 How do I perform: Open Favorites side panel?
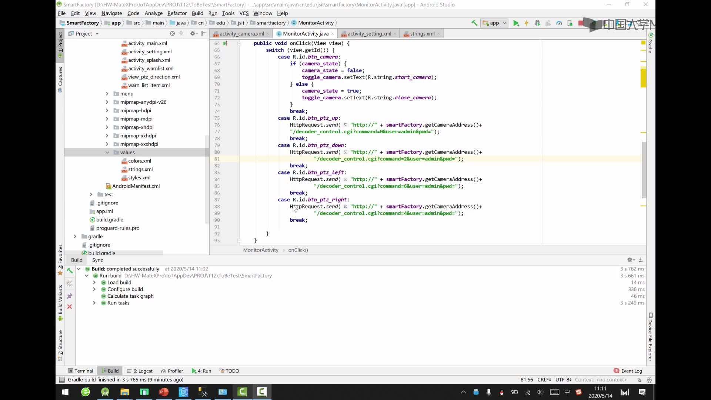[60, 260]
